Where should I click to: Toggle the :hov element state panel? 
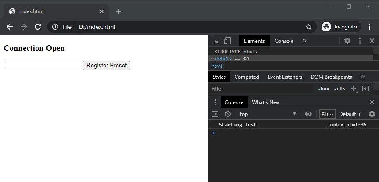coord(323,88)
